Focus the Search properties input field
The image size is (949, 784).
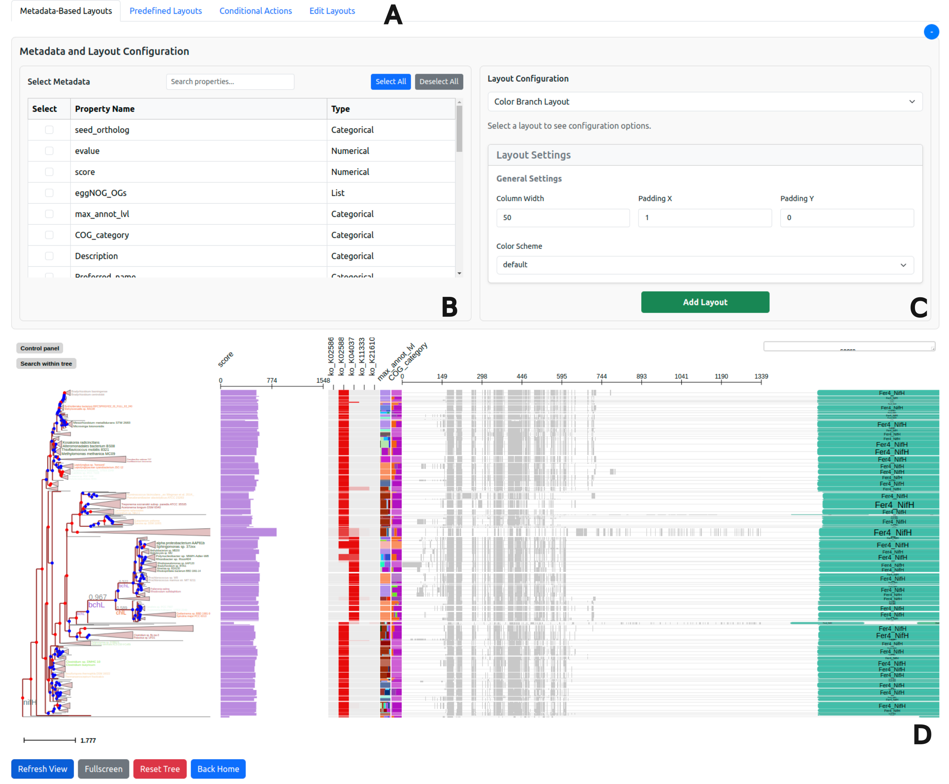click(x=230, y=82)
